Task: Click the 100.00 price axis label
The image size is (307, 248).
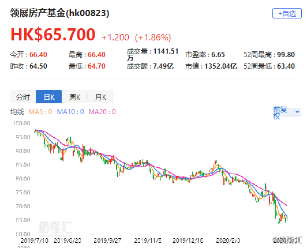Action: (21, 123)
